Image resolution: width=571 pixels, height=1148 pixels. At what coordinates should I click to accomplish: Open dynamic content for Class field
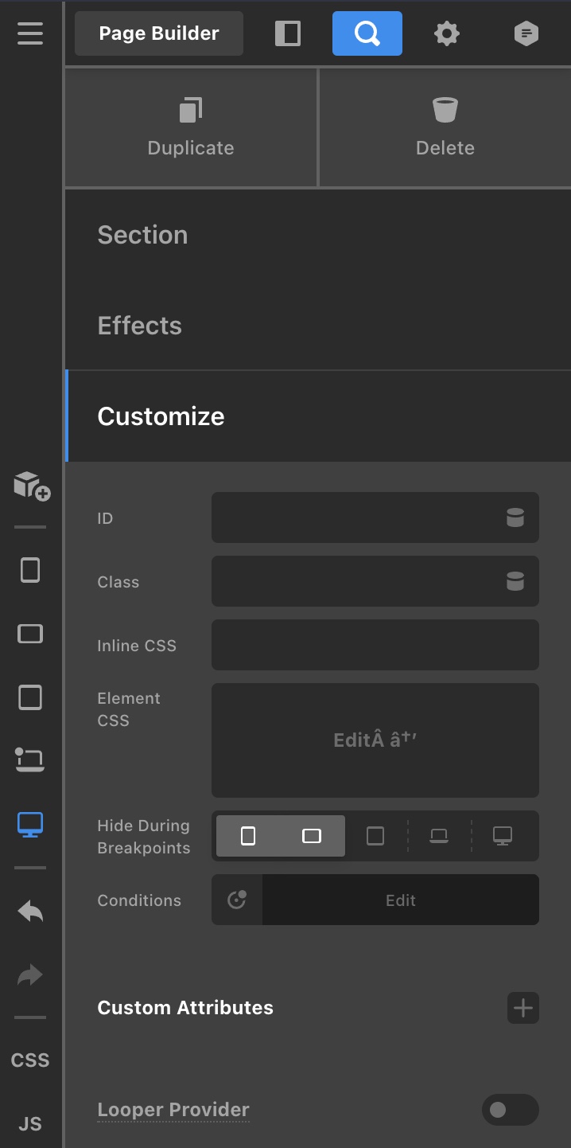[x=515, y=582]
